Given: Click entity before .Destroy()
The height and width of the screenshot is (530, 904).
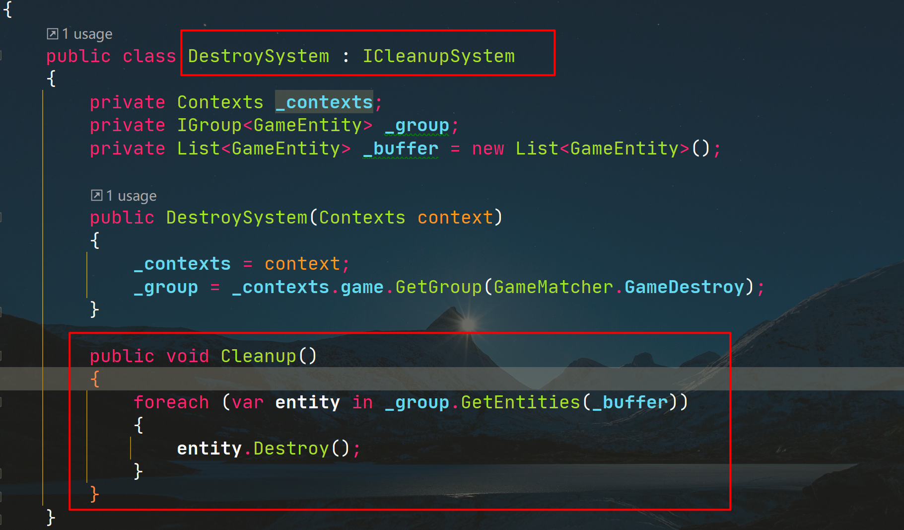Looking at the screenshot, I should [209, 449].
